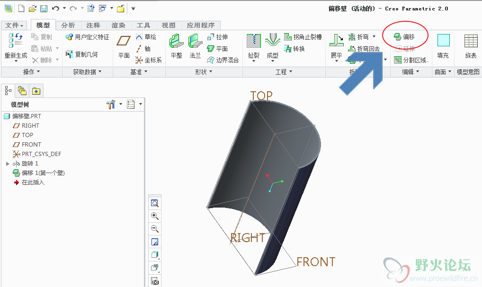This screenshot has height=287, width=482.
Task: Open the 族表 family table
Action: pos(471,46)
